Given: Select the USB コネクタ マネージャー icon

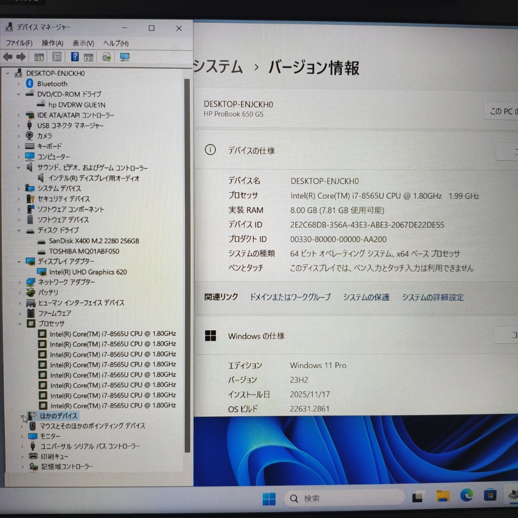Looking at the screenshot, I should [x=29, y=125].
